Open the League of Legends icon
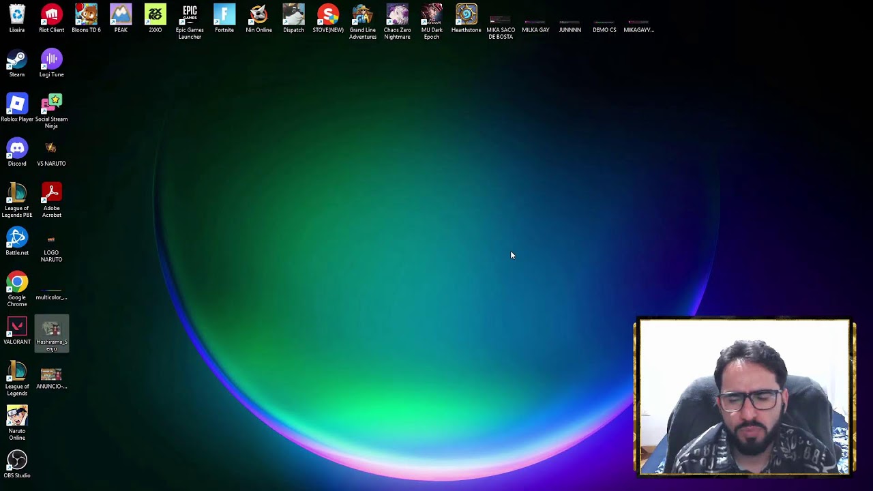Image resolution: width=873 pixels, height=491 pixels. click(x=17, y=378)
